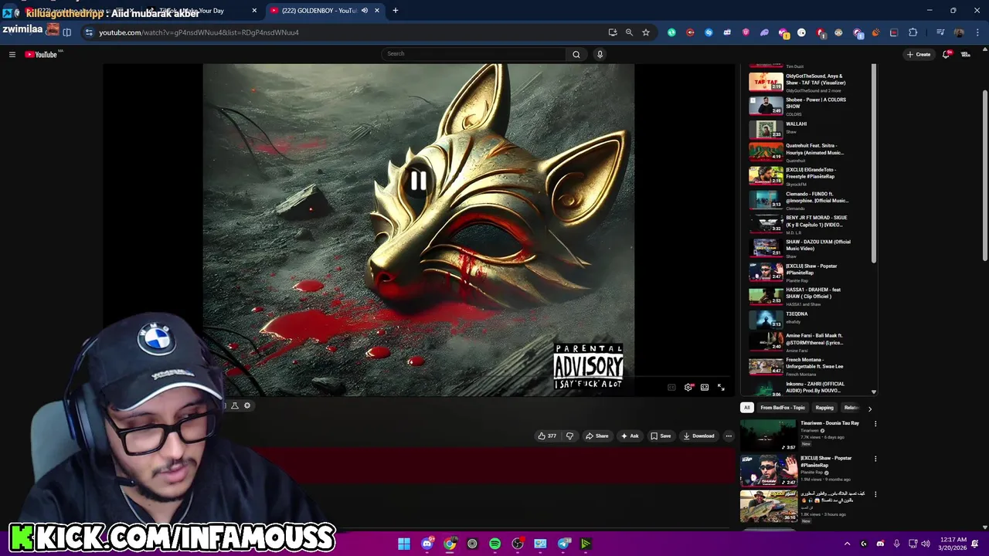Open playlist item French Montana - Unforgettable

click(x=807, y=366)
